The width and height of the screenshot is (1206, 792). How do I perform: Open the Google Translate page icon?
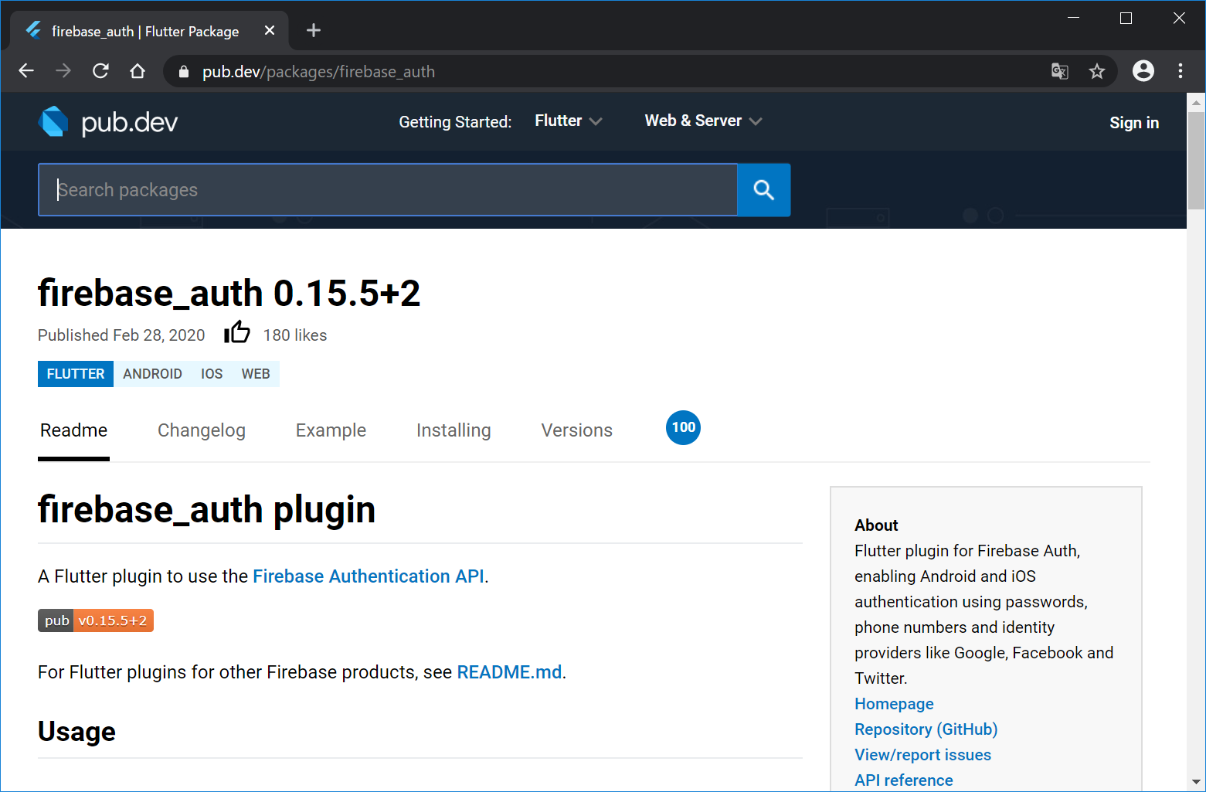coord(1060,71)
